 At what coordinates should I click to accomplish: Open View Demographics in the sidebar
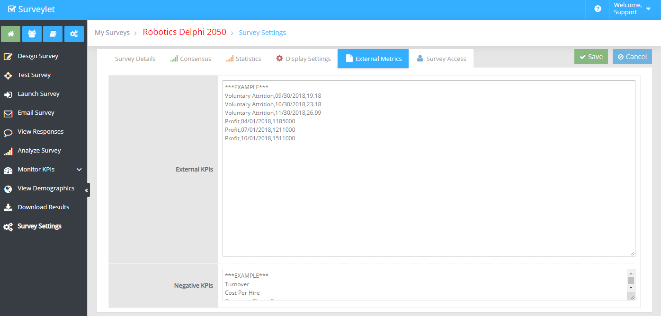tap(46, 188)
